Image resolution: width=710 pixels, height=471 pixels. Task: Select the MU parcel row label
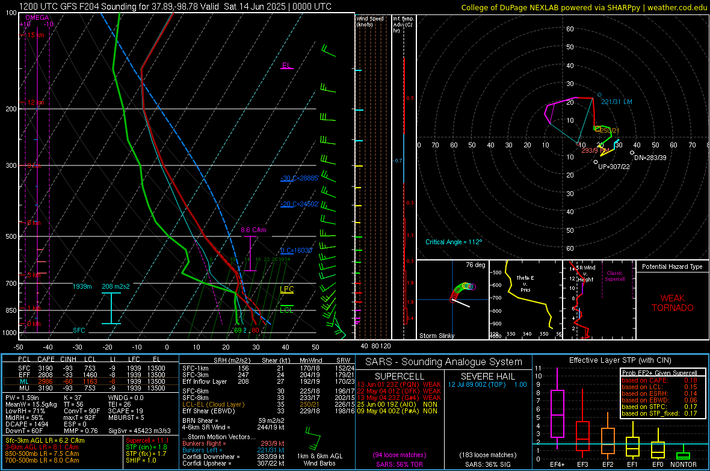(x=24, y=388)
